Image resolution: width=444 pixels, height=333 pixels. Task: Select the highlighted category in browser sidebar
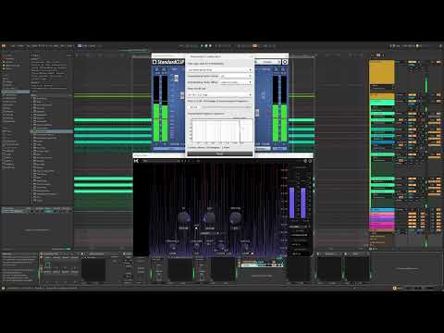(16, 92)
